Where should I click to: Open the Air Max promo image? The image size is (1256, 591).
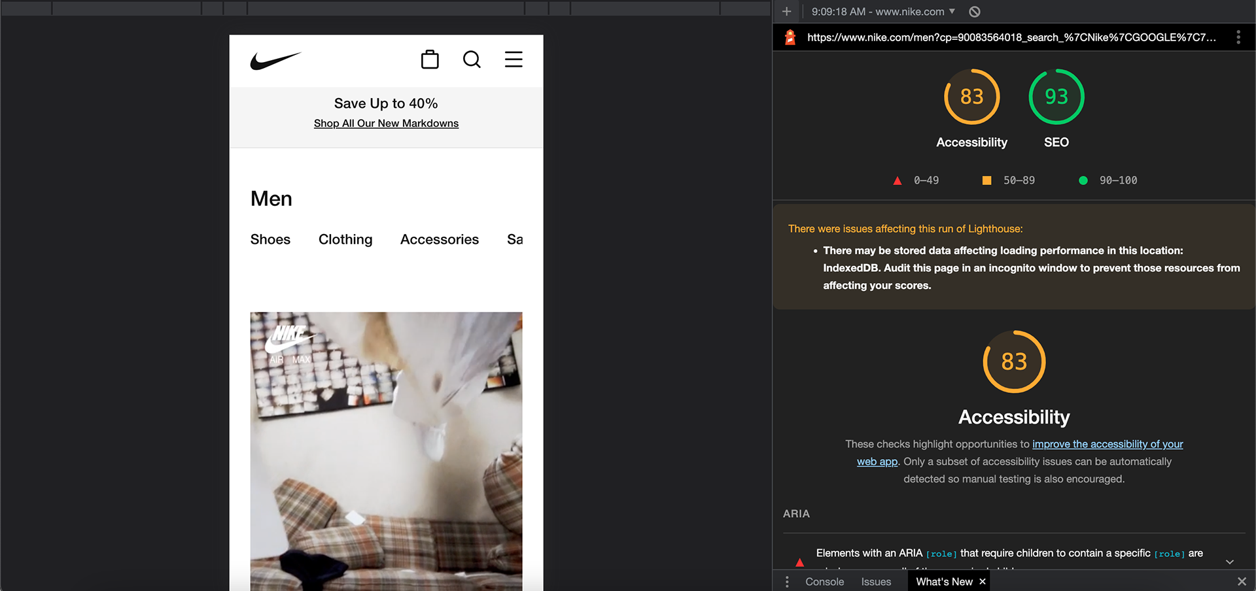[x=386, y=451]
